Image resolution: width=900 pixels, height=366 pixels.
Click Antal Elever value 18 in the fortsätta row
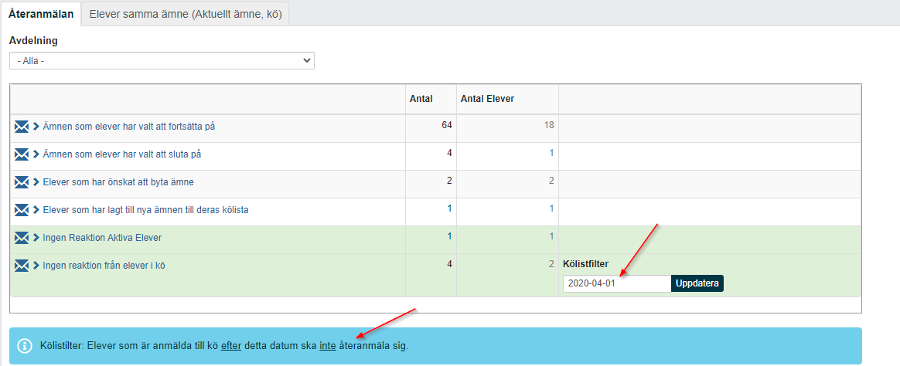549,125
